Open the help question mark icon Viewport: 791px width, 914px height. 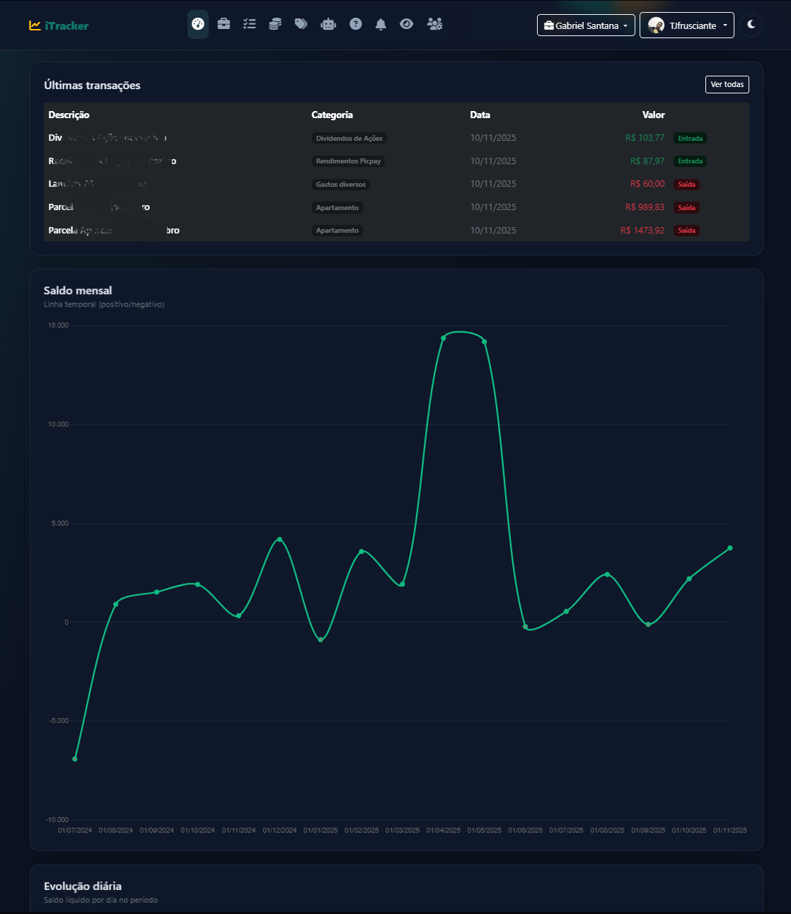(x=356, y=25)
